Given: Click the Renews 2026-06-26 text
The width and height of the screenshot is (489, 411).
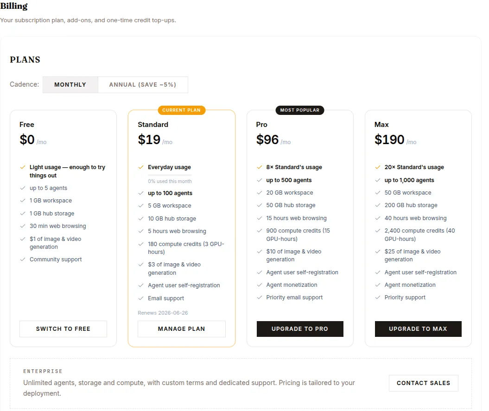Looking at the screenshot, I should pos(163,313).
